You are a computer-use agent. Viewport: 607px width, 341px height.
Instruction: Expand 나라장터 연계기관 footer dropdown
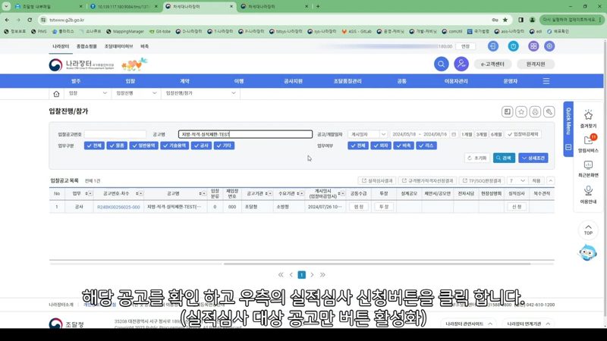528,324
